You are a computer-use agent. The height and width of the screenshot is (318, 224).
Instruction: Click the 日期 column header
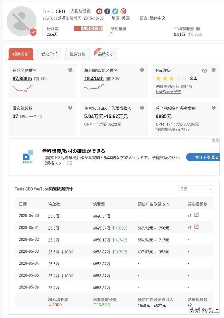pyautogui.click(x=23, y=204)
